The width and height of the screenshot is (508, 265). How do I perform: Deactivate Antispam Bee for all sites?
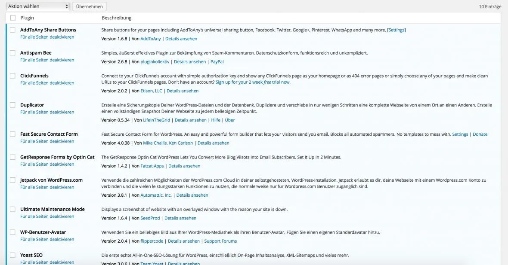[47, 60]
